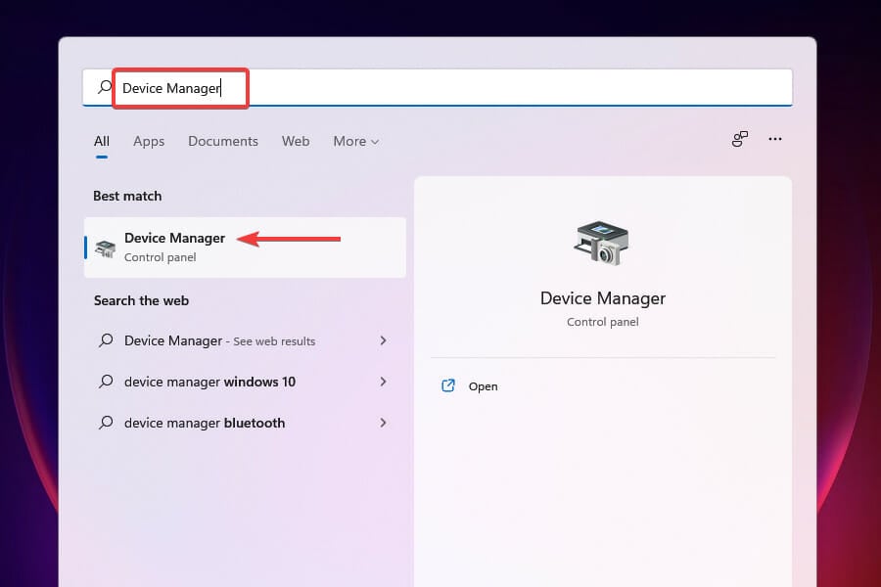Expand the More dropdown filter
The image size is (881, 587).
pos(355,141)
